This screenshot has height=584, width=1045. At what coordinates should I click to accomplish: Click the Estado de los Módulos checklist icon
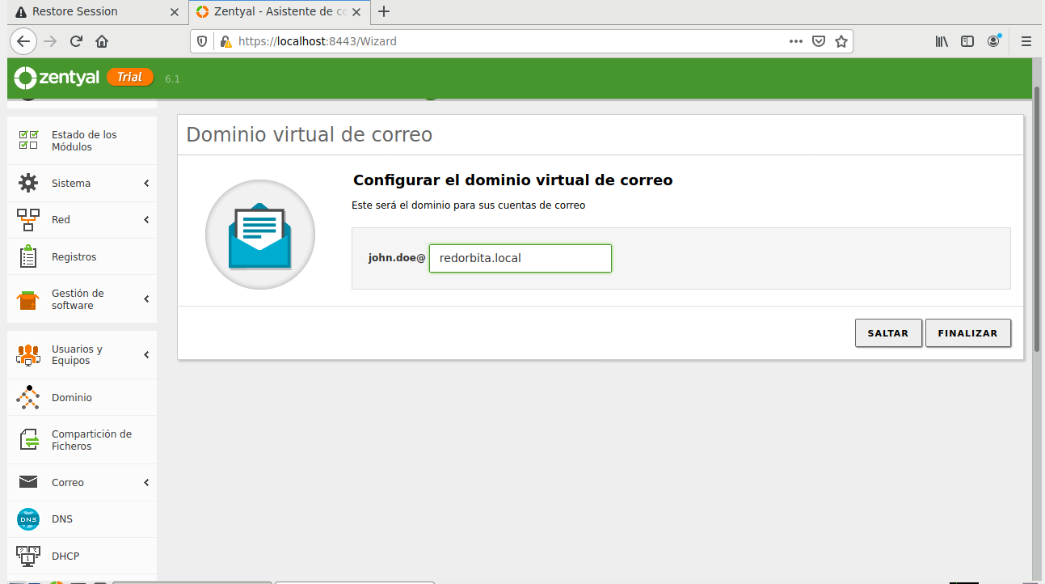(28, 141)
